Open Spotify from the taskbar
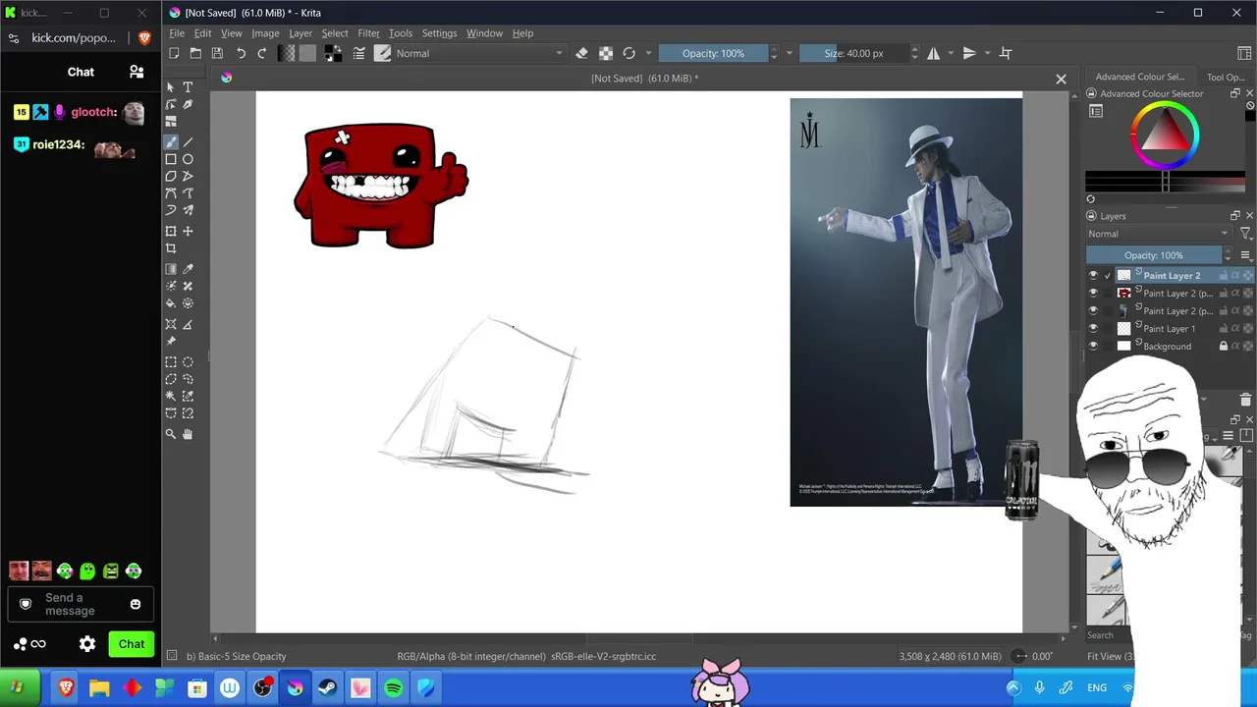1257x707 pixels. pyautogui.click(x=393, y=688)
